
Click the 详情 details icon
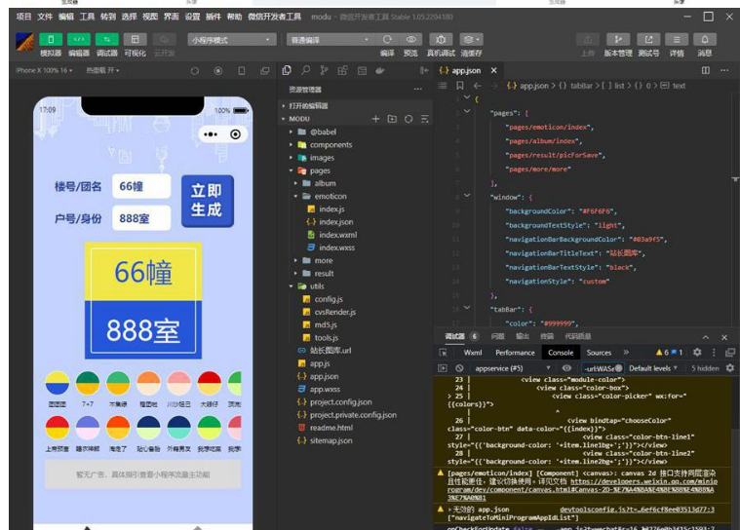pyautogui.click(x=676, y=39)
